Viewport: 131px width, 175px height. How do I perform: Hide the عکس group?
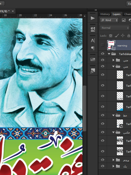(103, 132)
